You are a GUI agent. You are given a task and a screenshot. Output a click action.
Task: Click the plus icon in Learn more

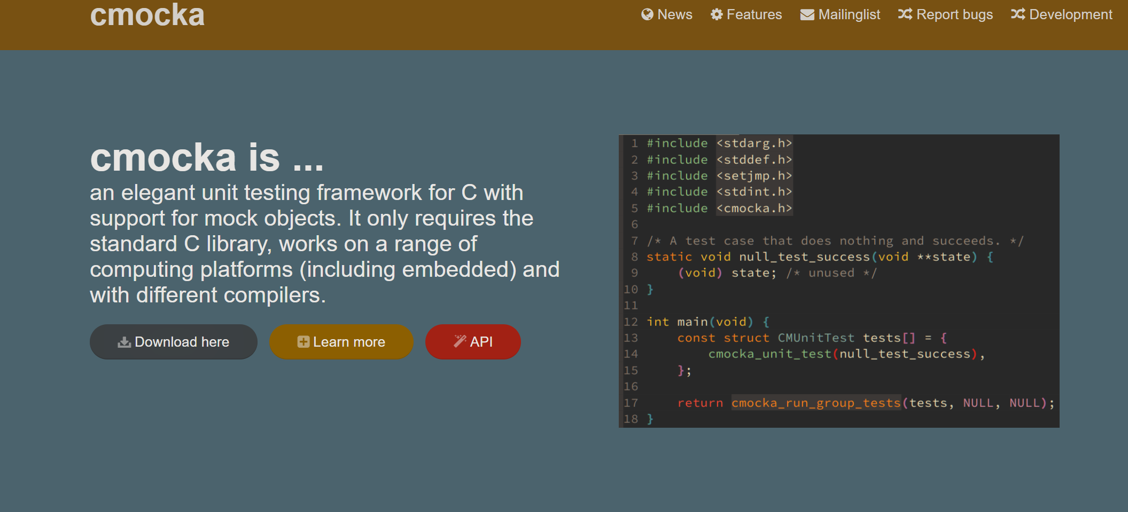click(x=304, y=342)
